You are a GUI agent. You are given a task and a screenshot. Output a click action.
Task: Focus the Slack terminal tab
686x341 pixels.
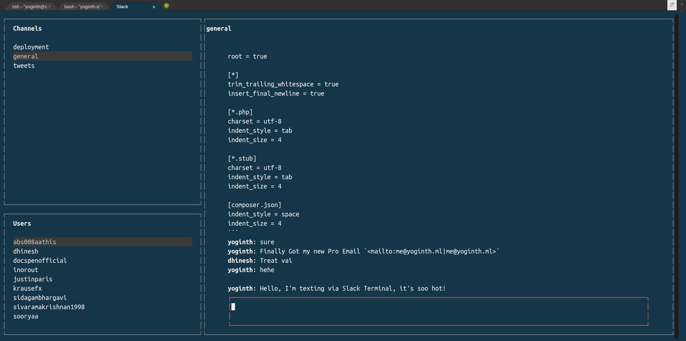pyautogui.click(x=122, y=6)
